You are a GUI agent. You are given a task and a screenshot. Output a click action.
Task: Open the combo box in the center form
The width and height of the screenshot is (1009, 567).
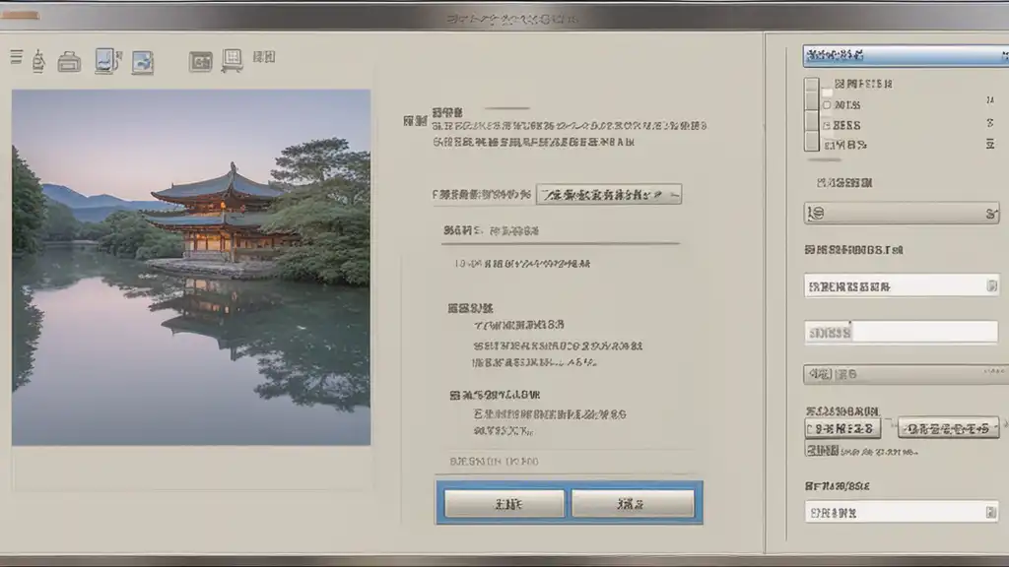click(x=609, y=194)
